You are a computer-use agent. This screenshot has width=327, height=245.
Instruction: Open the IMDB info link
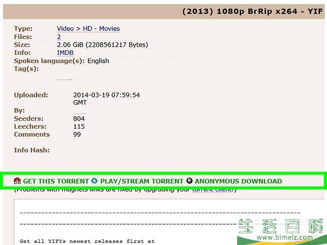(x=65, y=52)
